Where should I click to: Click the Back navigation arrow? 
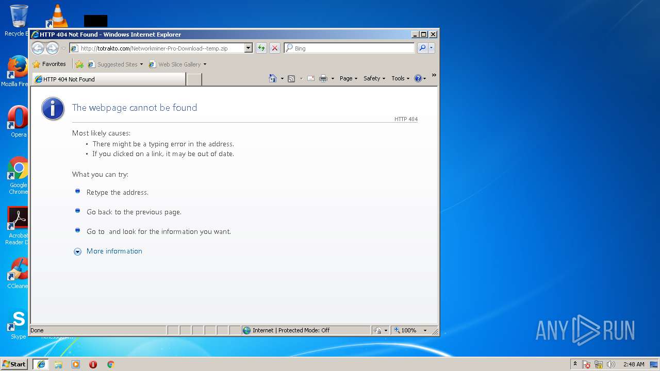pos(38,48)
